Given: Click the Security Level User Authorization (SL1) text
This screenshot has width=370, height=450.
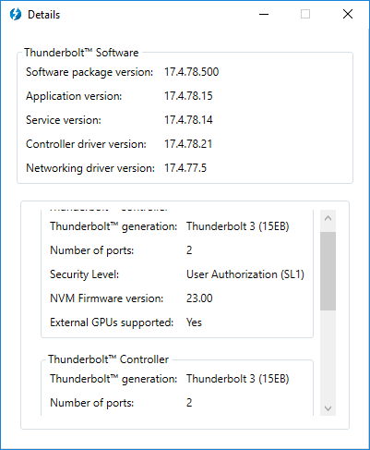Looking at the screenshot, I should coord(245,274).
